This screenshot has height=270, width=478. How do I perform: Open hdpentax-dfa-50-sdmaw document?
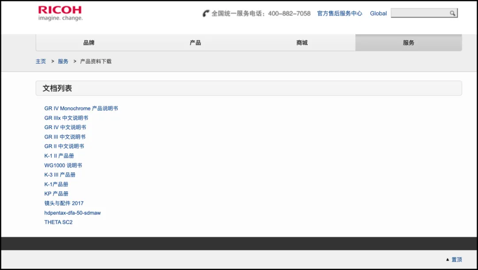point(73,213)
